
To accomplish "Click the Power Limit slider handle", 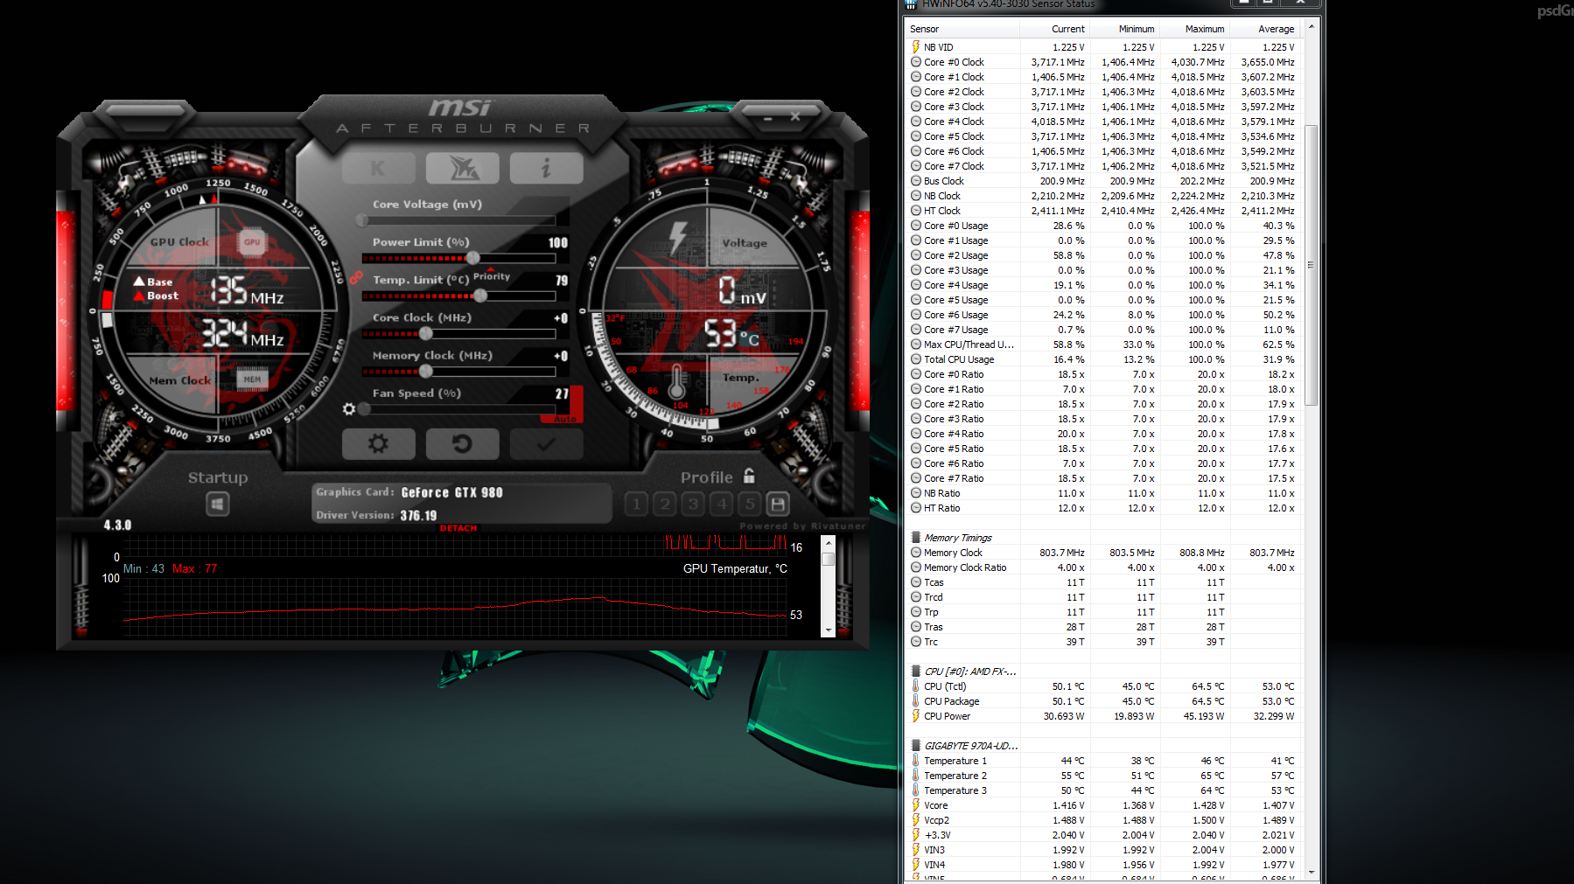I will point(472,258).
